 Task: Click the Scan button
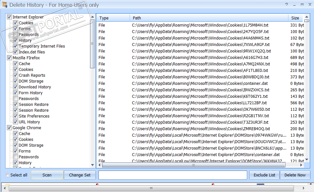47,175
